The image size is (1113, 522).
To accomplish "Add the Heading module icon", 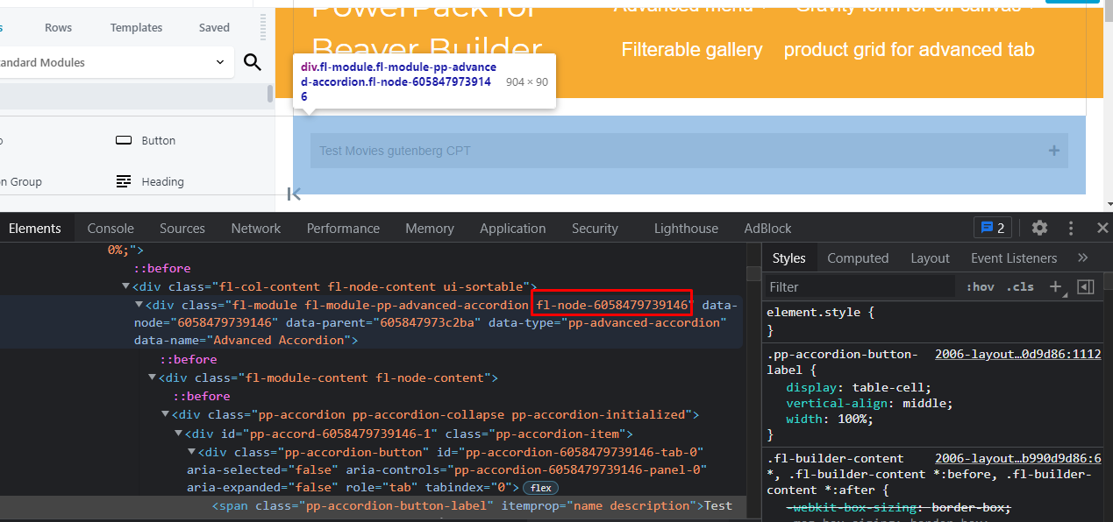I will (x=125, y=181).
